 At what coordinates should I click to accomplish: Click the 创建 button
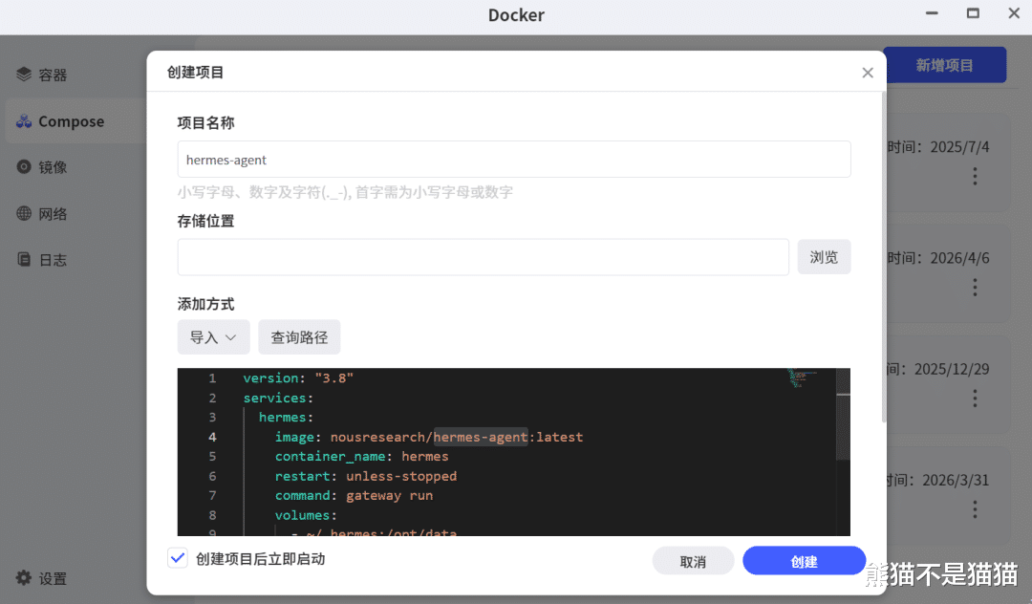[x=804, y=561]
